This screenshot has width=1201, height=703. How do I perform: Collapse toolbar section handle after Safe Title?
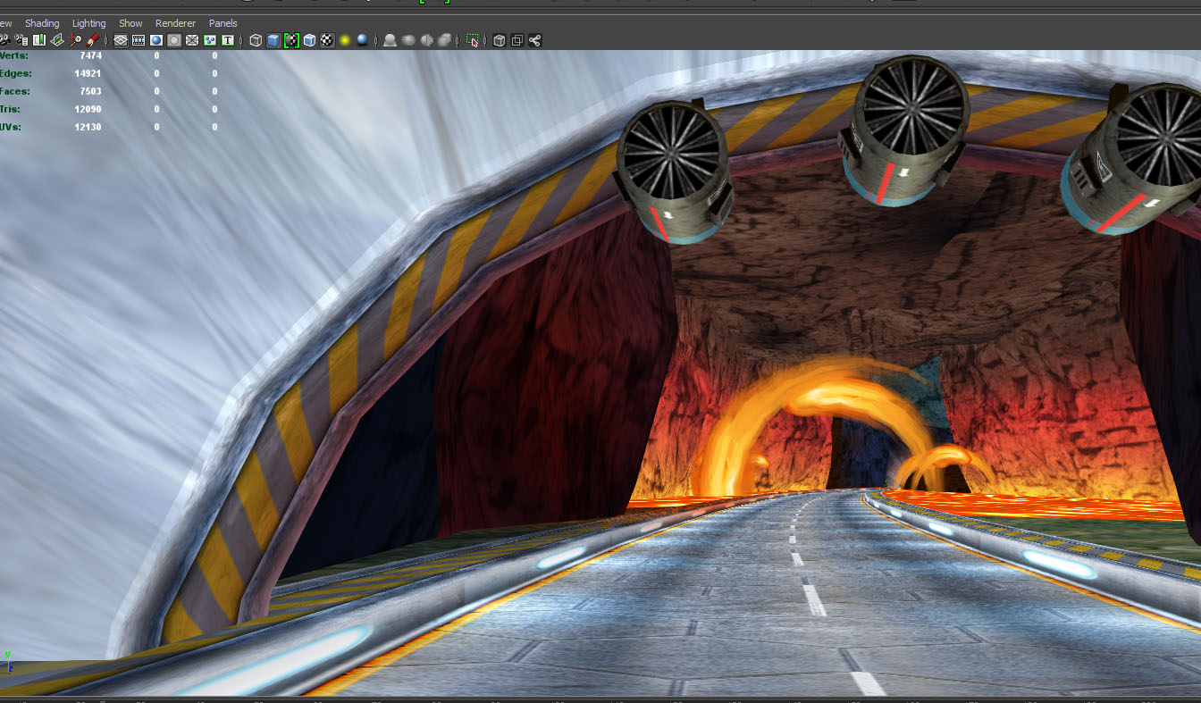tap(242, 40)
